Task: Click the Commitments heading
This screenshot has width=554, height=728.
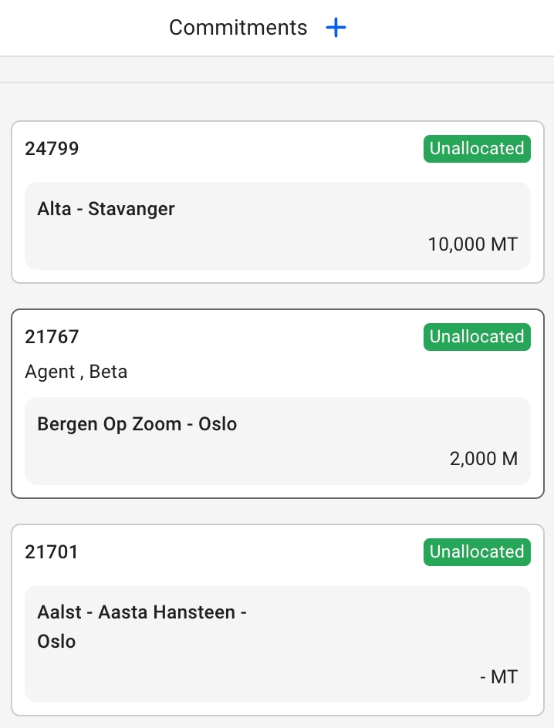Action: [x=238, y=29]
